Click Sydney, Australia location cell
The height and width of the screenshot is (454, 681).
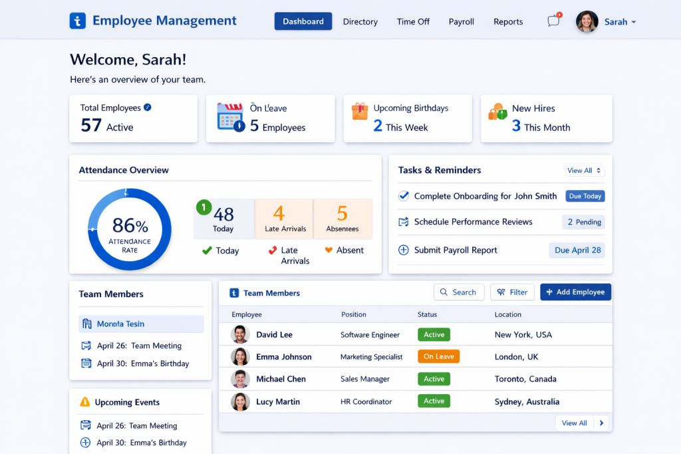[x=527, y=402]
